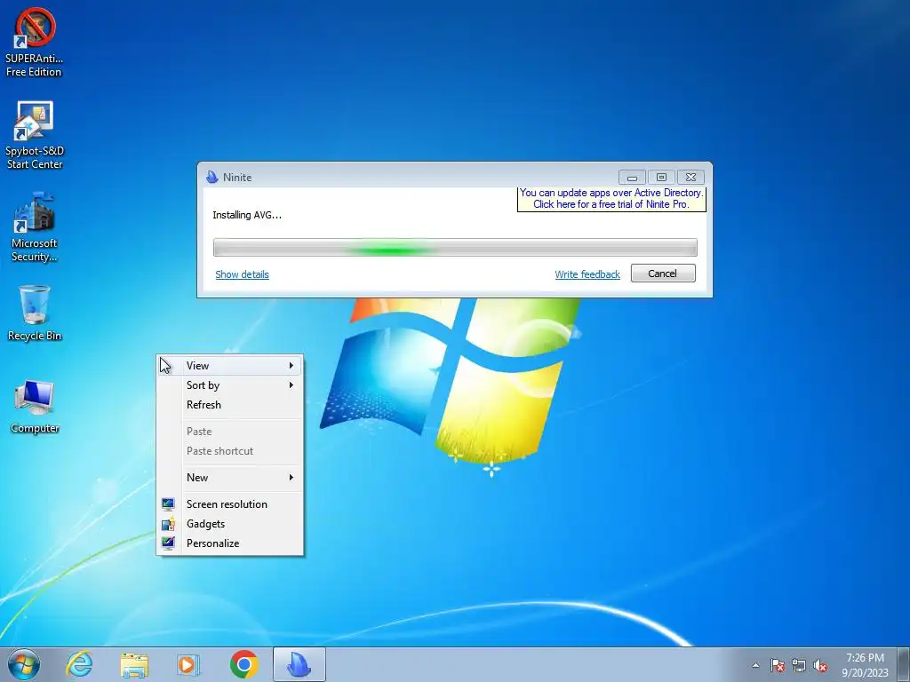Viewport: 910px width, 682px height.
Task: Click the Gadgets menu icon
Action: click(x=168, y=524)
